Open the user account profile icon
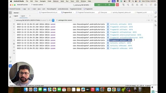The image size is (166, 93). 155,5
